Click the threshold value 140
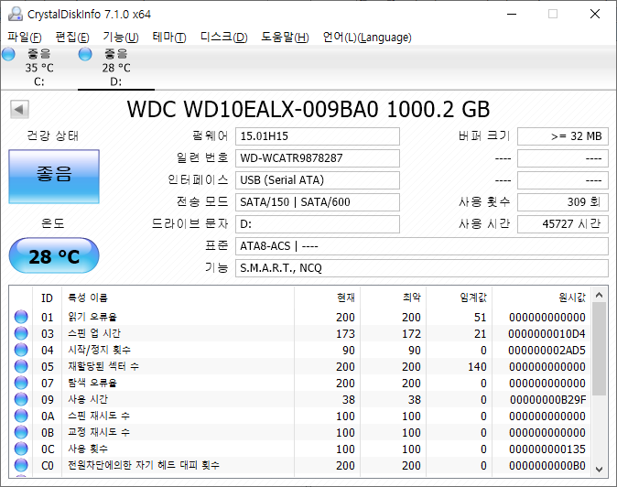Image resolution: width=617 pixels, height=487 pixels. tap(477, 367)
